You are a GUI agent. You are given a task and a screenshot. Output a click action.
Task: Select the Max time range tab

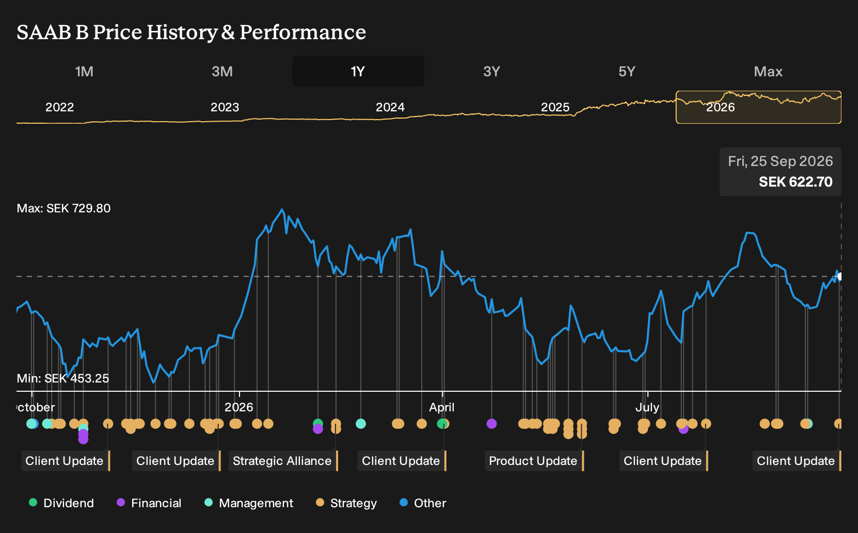[x=768, y=71]
